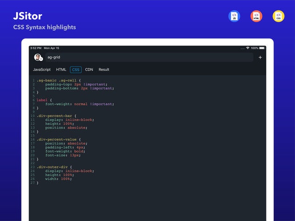The height and width of the screenshot is (221, 295).
Task: Select the CSS tab
Action: [x=76, y=70]
